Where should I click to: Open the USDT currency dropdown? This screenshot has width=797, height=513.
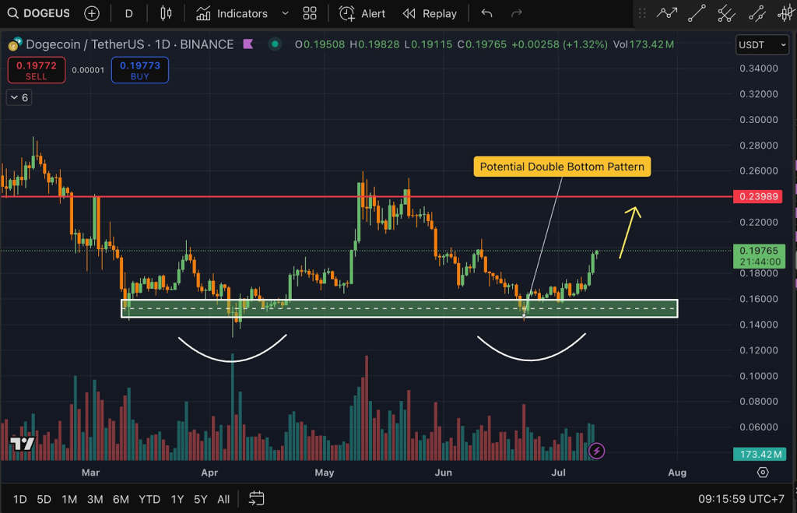762,44
